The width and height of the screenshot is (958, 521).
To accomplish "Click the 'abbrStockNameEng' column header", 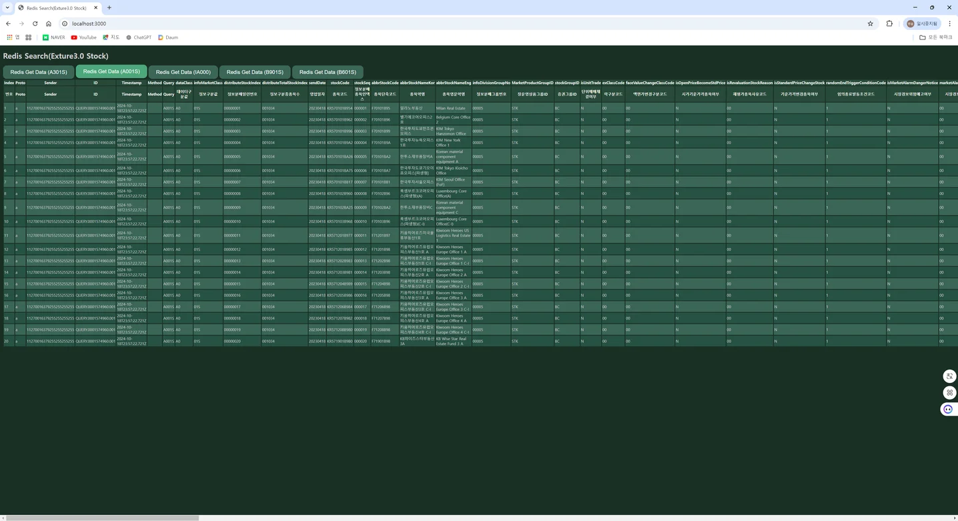I will pyautogui.click(x=454, y=83).
